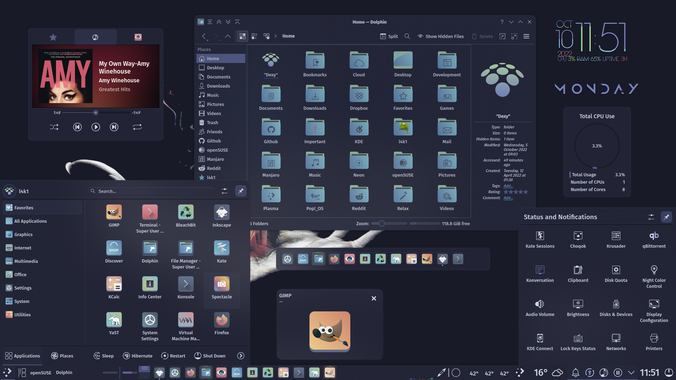
Task: Open the KDE folder in Dolphin
Action: [359, 132]
